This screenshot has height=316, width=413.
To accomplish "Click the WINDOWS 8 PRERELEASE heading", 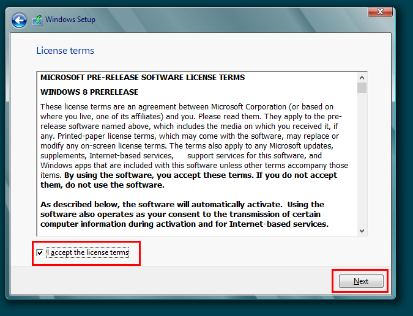I will pos(89,92).
